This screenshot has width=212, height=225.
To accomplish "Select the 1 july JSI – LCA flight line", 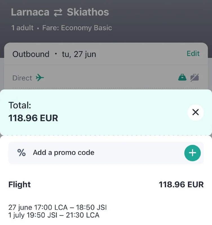I will click(x=54, y=215).
